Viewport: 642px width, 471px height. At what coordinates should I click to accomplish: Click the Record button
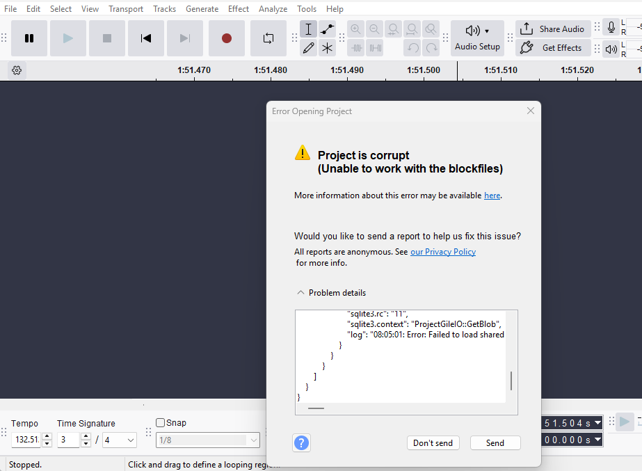[227, 38]
